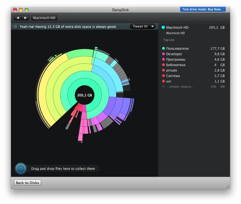Click the red close window button

coord(15,10)
